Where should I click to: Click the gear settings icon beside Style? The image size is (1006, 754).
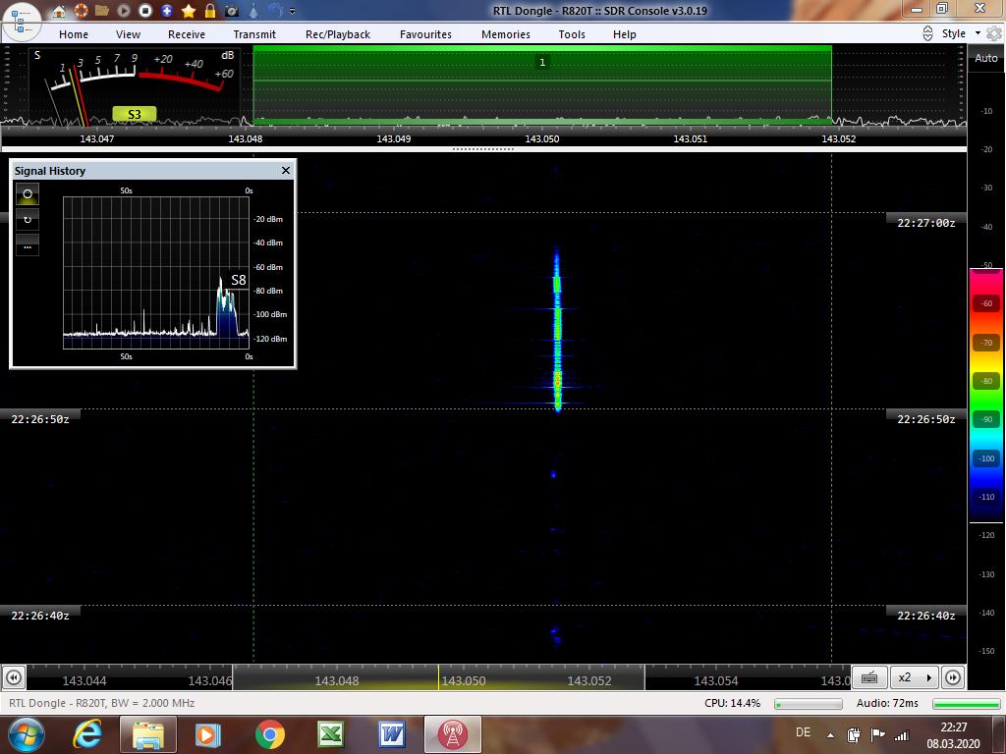994,33
